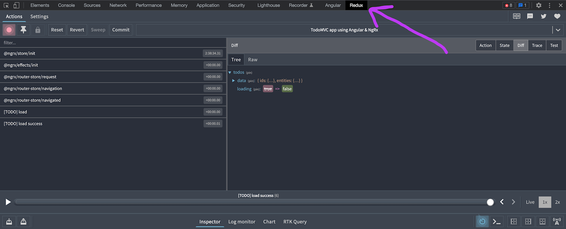Screen dimensions: 566x229
Task: Click the blue issues count badge
Action: click(522, 5)
